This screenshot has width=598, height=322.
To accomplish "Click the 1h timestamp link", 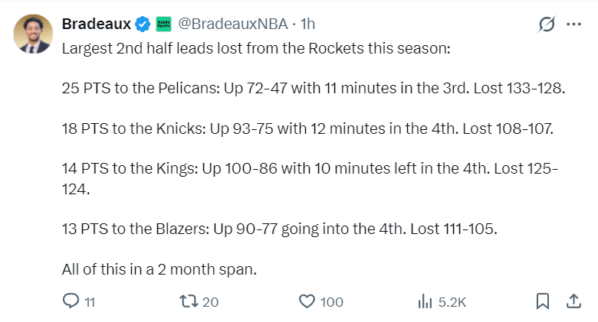I will click(307, 24).
